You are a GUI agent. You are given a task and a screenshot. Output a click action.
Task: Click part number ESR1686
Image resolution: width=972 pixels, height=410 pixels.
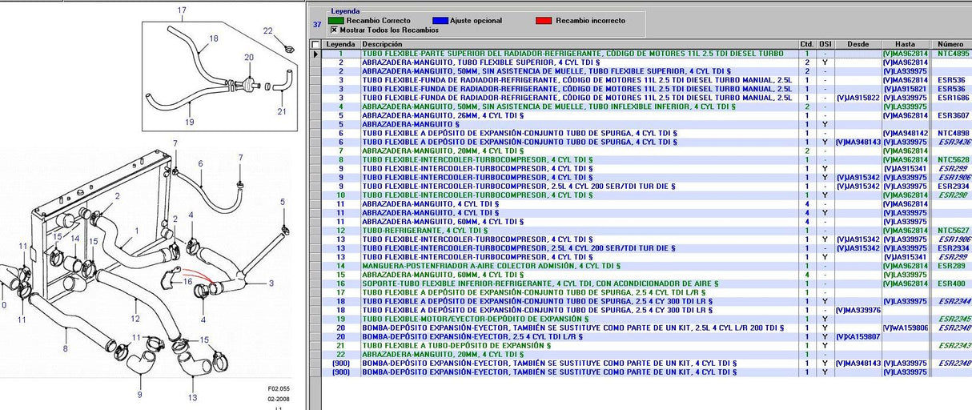[x=953, y=98]
